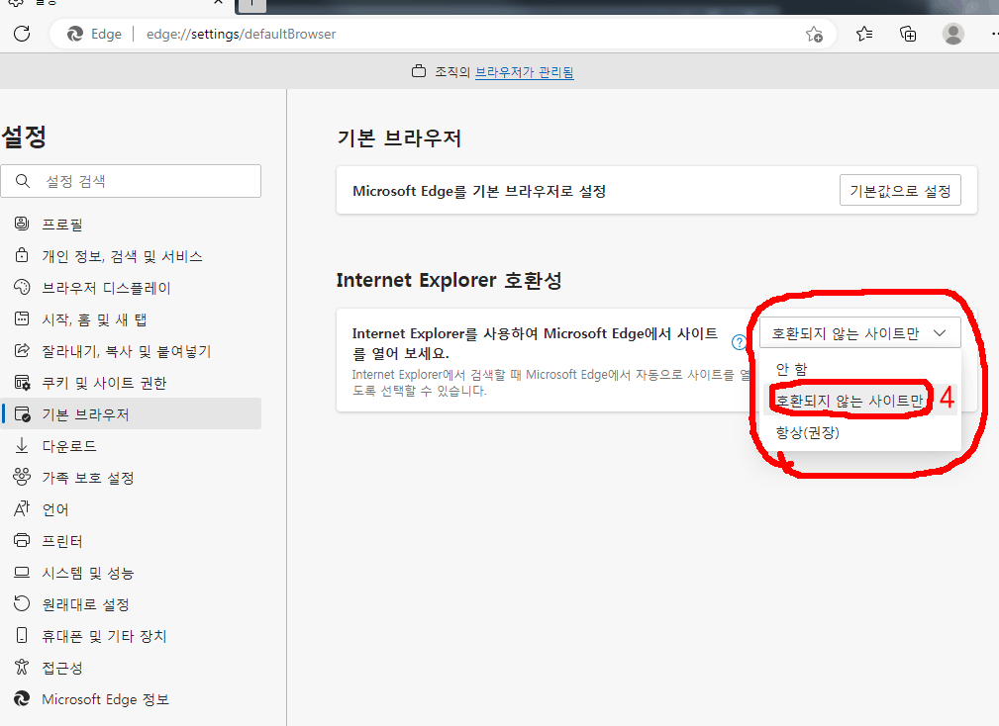The width and height of the screenshot is (999, 726).
Task: Click the laptop icon for 시스템 및 성능
Action: (x=22, y=572)
